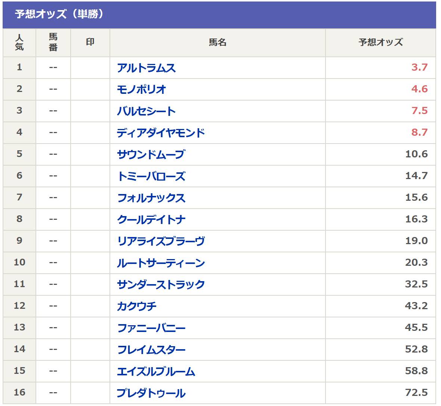The height and width of the screenshot is (406, 441).
Task: Click the トミーバローズ link
Action: 151,176
